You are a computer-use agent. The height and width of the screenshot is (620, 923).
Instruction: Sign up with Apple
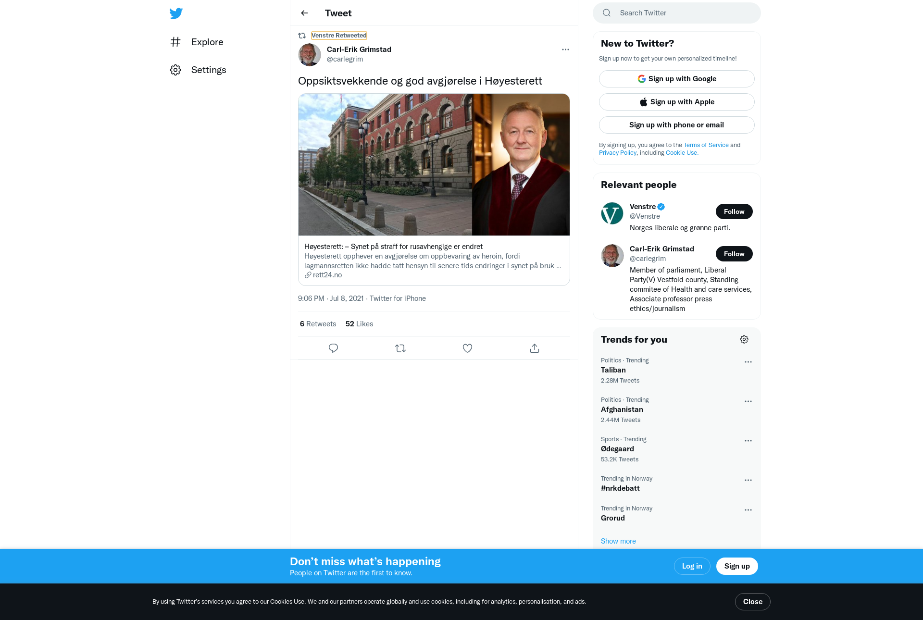(677, 102)
